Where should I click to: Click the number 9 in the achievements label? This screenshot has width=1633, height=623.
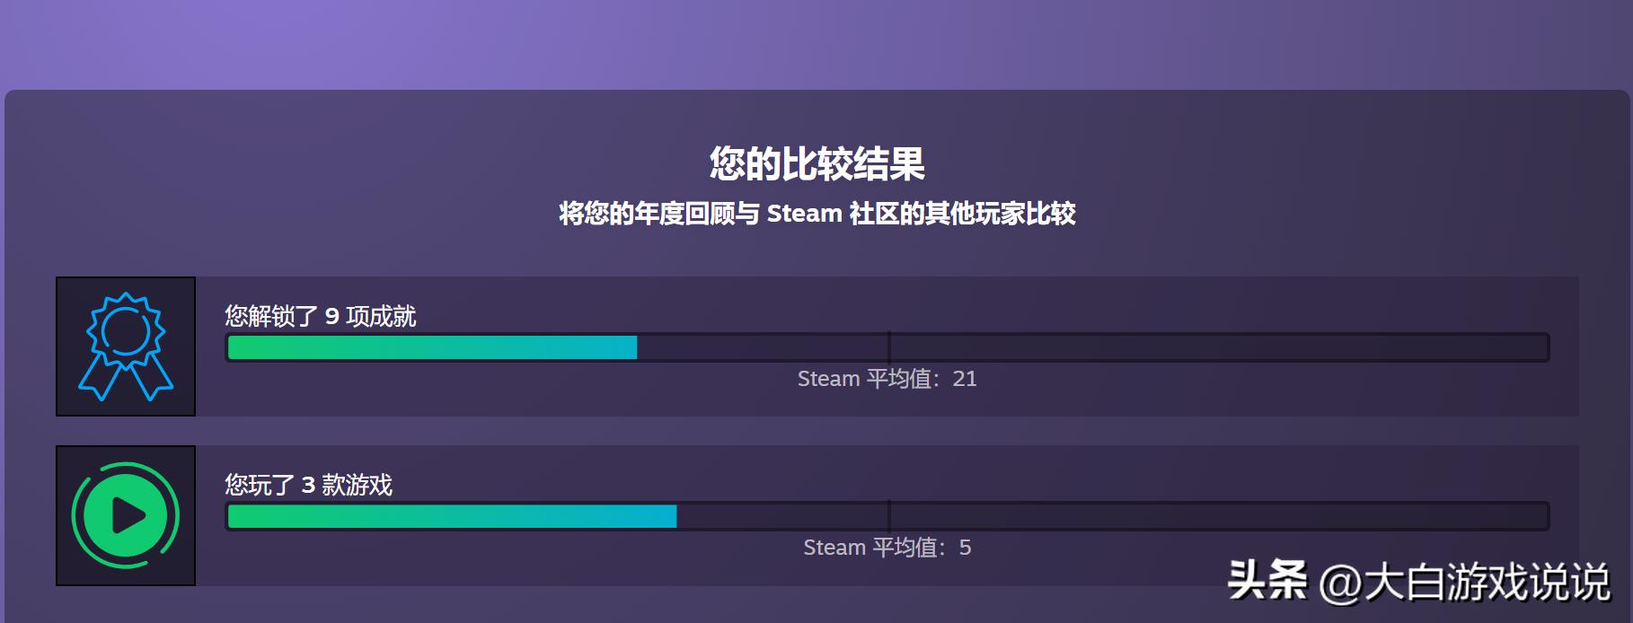pos(331,317)
